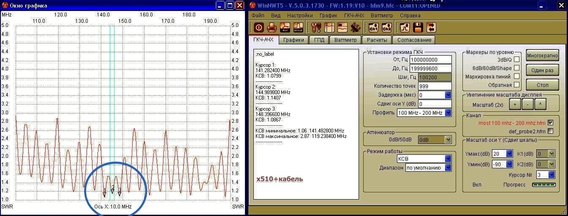Open the ГКЧ-АЧХ menu in menu bar
This screenshot has width=568, height=216.
tap(354, 16)
